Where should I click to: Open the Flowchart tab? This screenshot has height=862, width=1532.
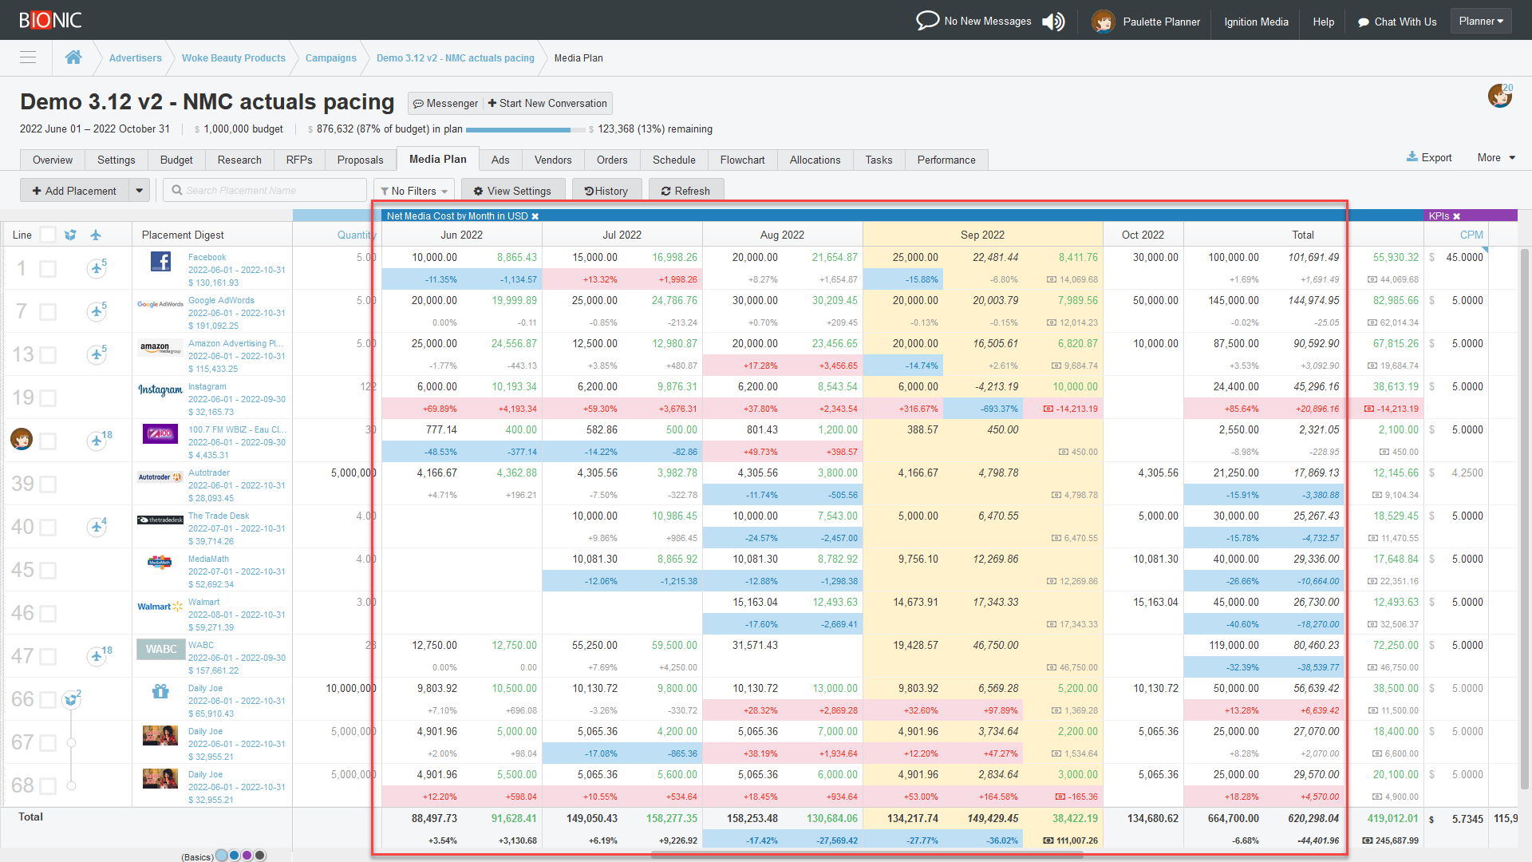[x=742, y=160]
